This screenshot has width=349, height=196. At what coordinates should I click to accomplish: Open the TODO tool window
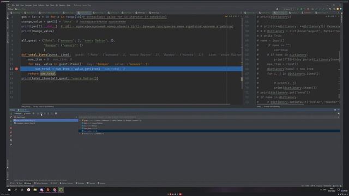(54, 183)
